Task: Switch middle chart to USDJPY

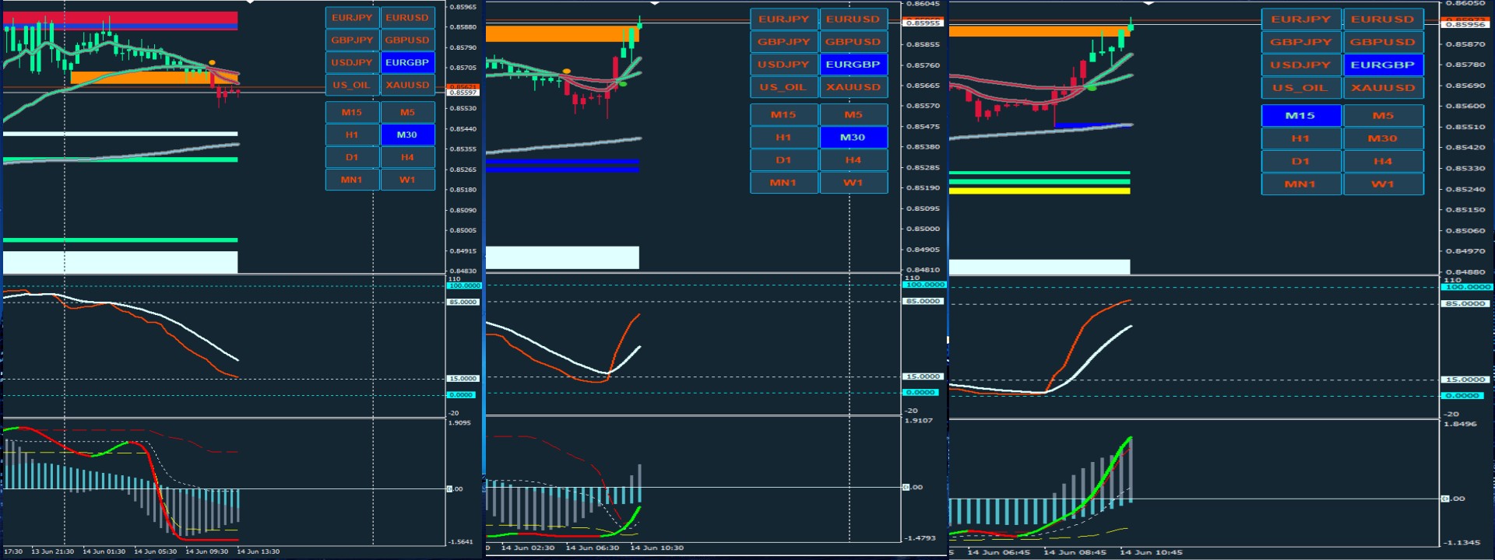Action: 784,65
